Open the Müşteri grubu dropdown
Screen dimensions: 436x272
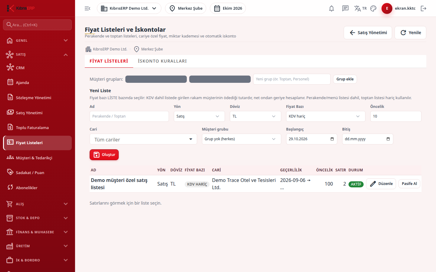(x=242, y=139)
